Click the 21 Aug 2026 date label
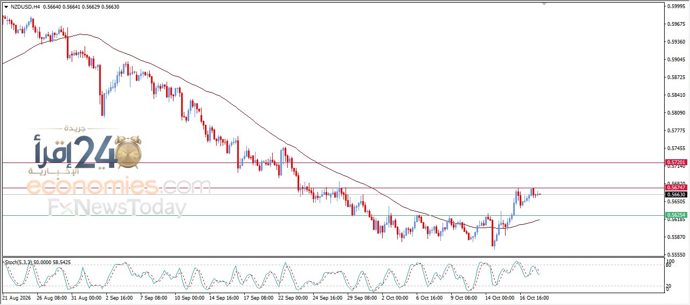690x305 pixels. (16, 297)
